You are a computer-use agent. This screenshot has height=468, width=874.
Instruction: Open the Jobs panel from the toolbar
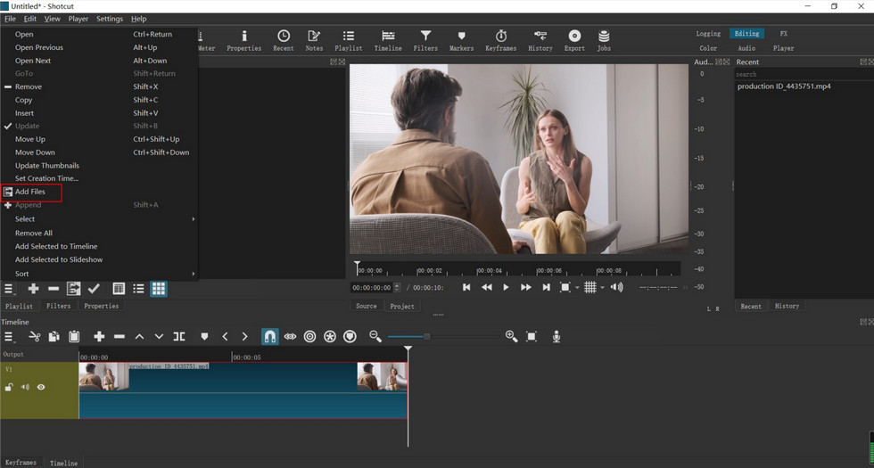tap(604, 41)
